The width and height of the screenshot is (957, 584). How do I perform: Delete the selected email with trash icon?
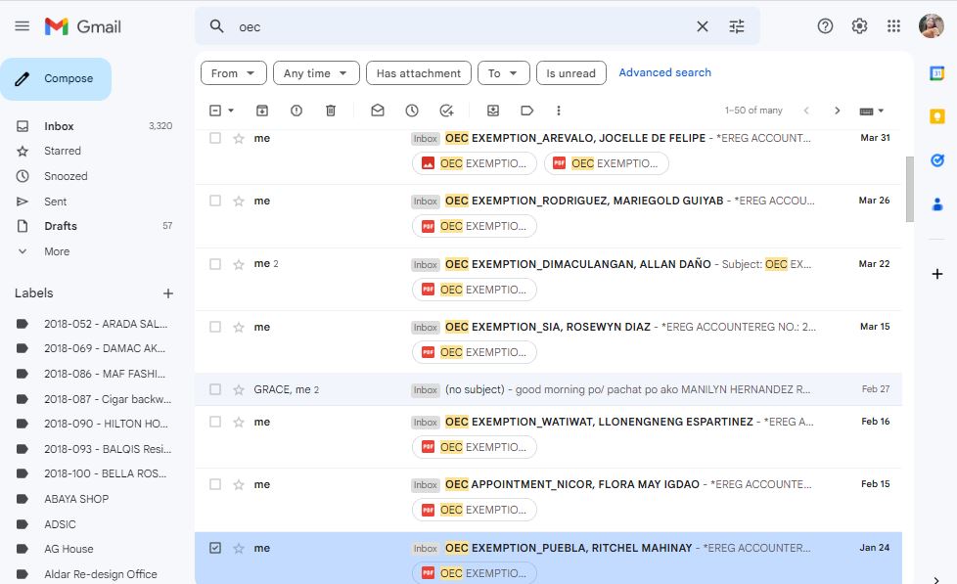tap(330, 111)
